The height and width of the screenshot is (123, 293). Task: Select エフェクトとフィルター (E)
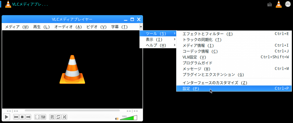coord(234,34)
